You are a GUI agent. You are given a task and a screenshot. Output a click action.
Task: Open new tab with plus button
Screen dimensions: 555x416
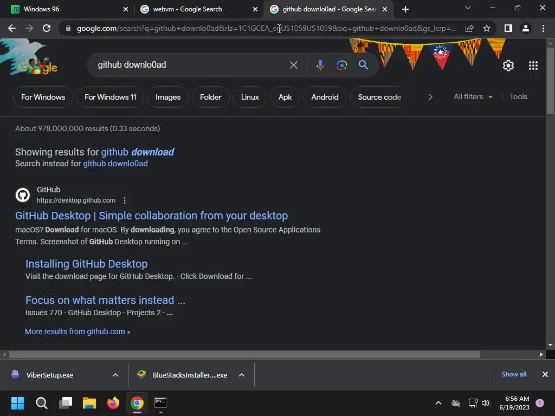pyautogui.click(x=405, y=9)
